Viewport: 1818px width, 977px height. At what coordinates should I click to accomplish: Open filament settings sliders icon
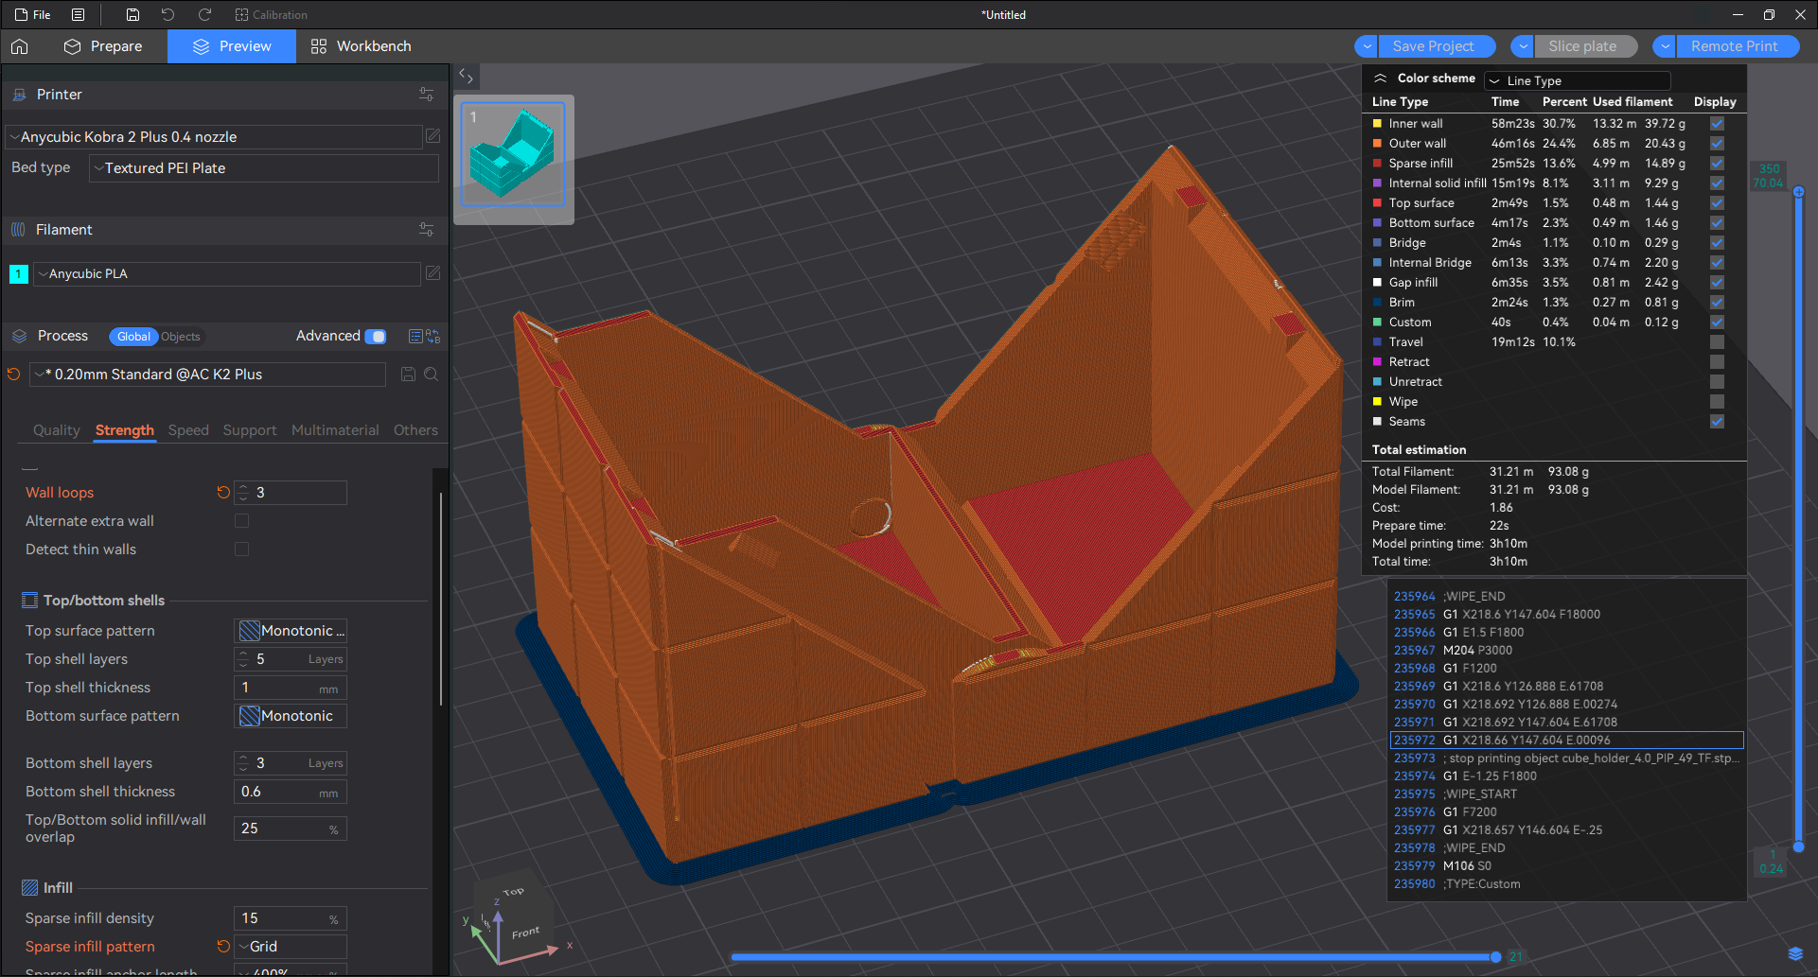point(427,230)
